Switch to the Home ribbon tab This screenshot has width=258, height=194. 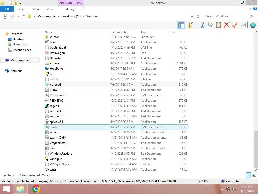21,9
